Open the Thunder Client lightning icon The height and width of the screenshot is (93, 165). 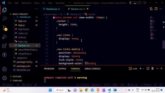click(4, 55)
